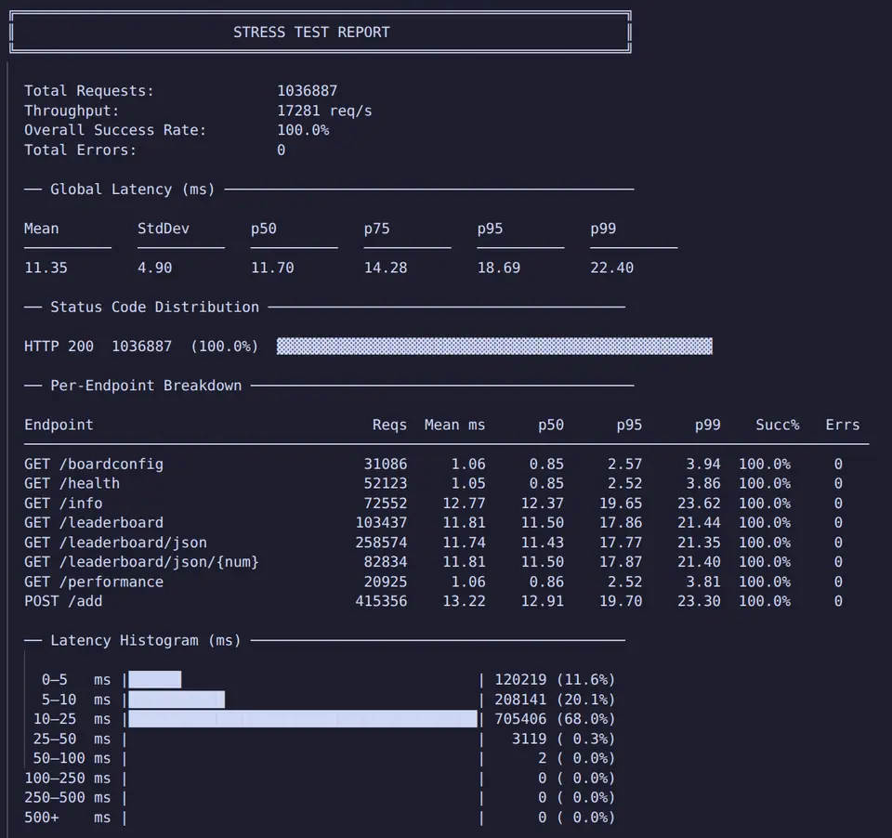Select the StdDev value 4.90
Screen dimensions: 892x838
click(x=154, y=268)
